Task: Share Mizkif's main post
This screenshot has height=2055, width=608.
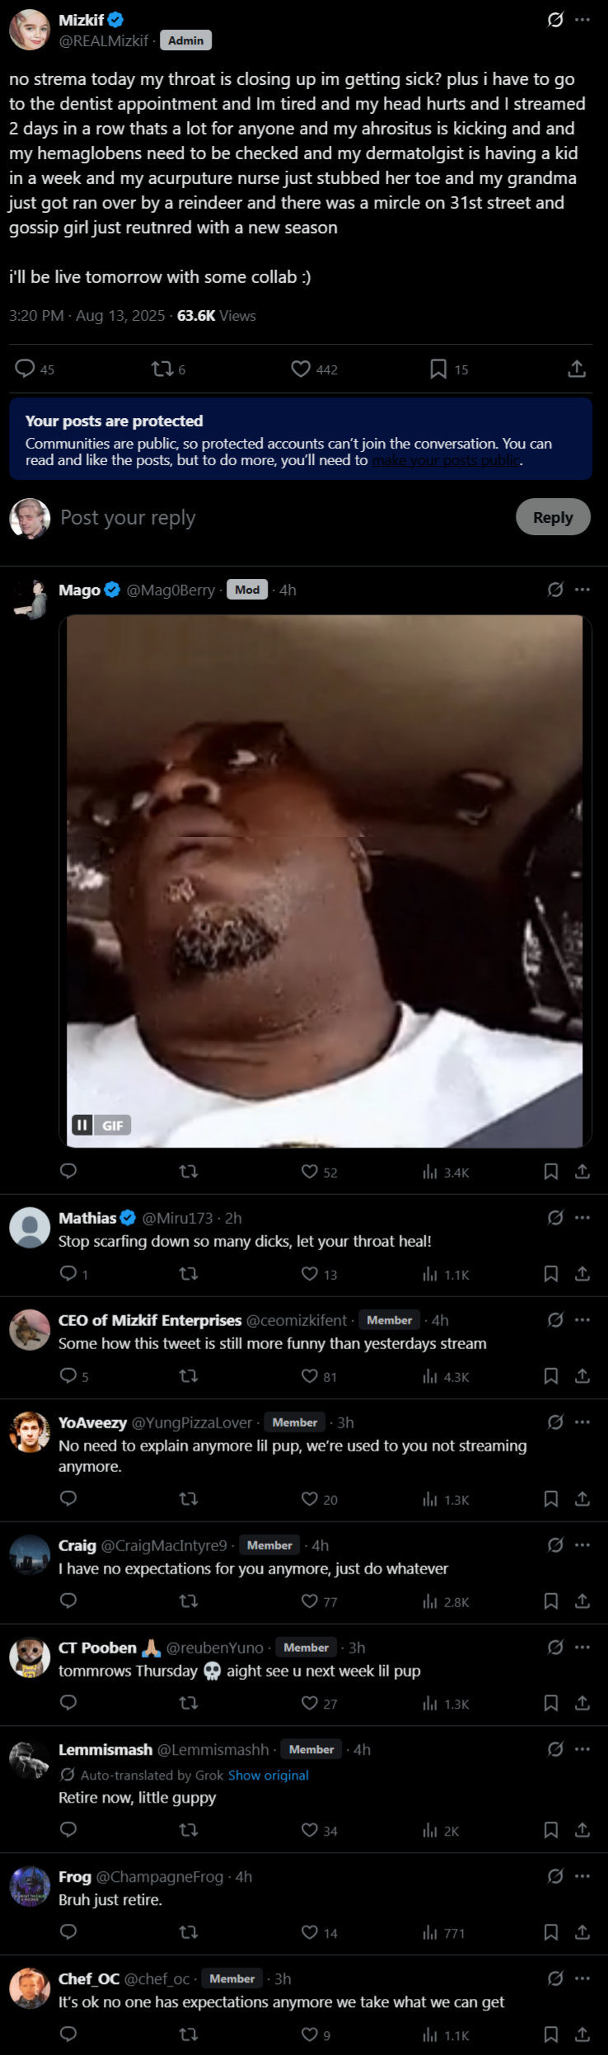Action: (x=577, y=369)
